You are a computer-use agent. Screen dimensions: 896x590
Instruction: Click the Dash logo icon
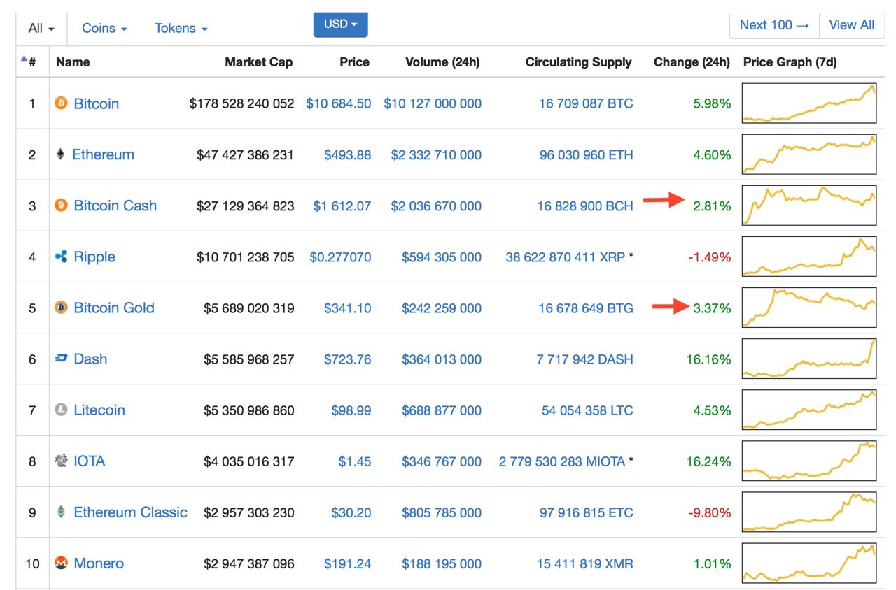pyautogui.click(x=62, y=359)
